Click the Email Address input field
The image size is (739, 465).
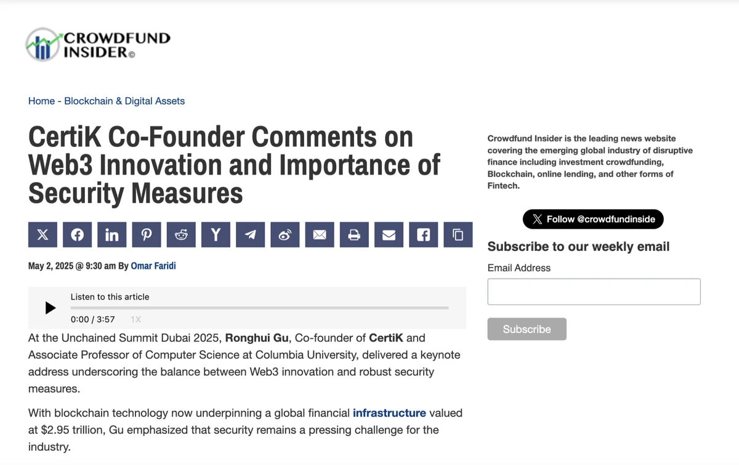594,292
